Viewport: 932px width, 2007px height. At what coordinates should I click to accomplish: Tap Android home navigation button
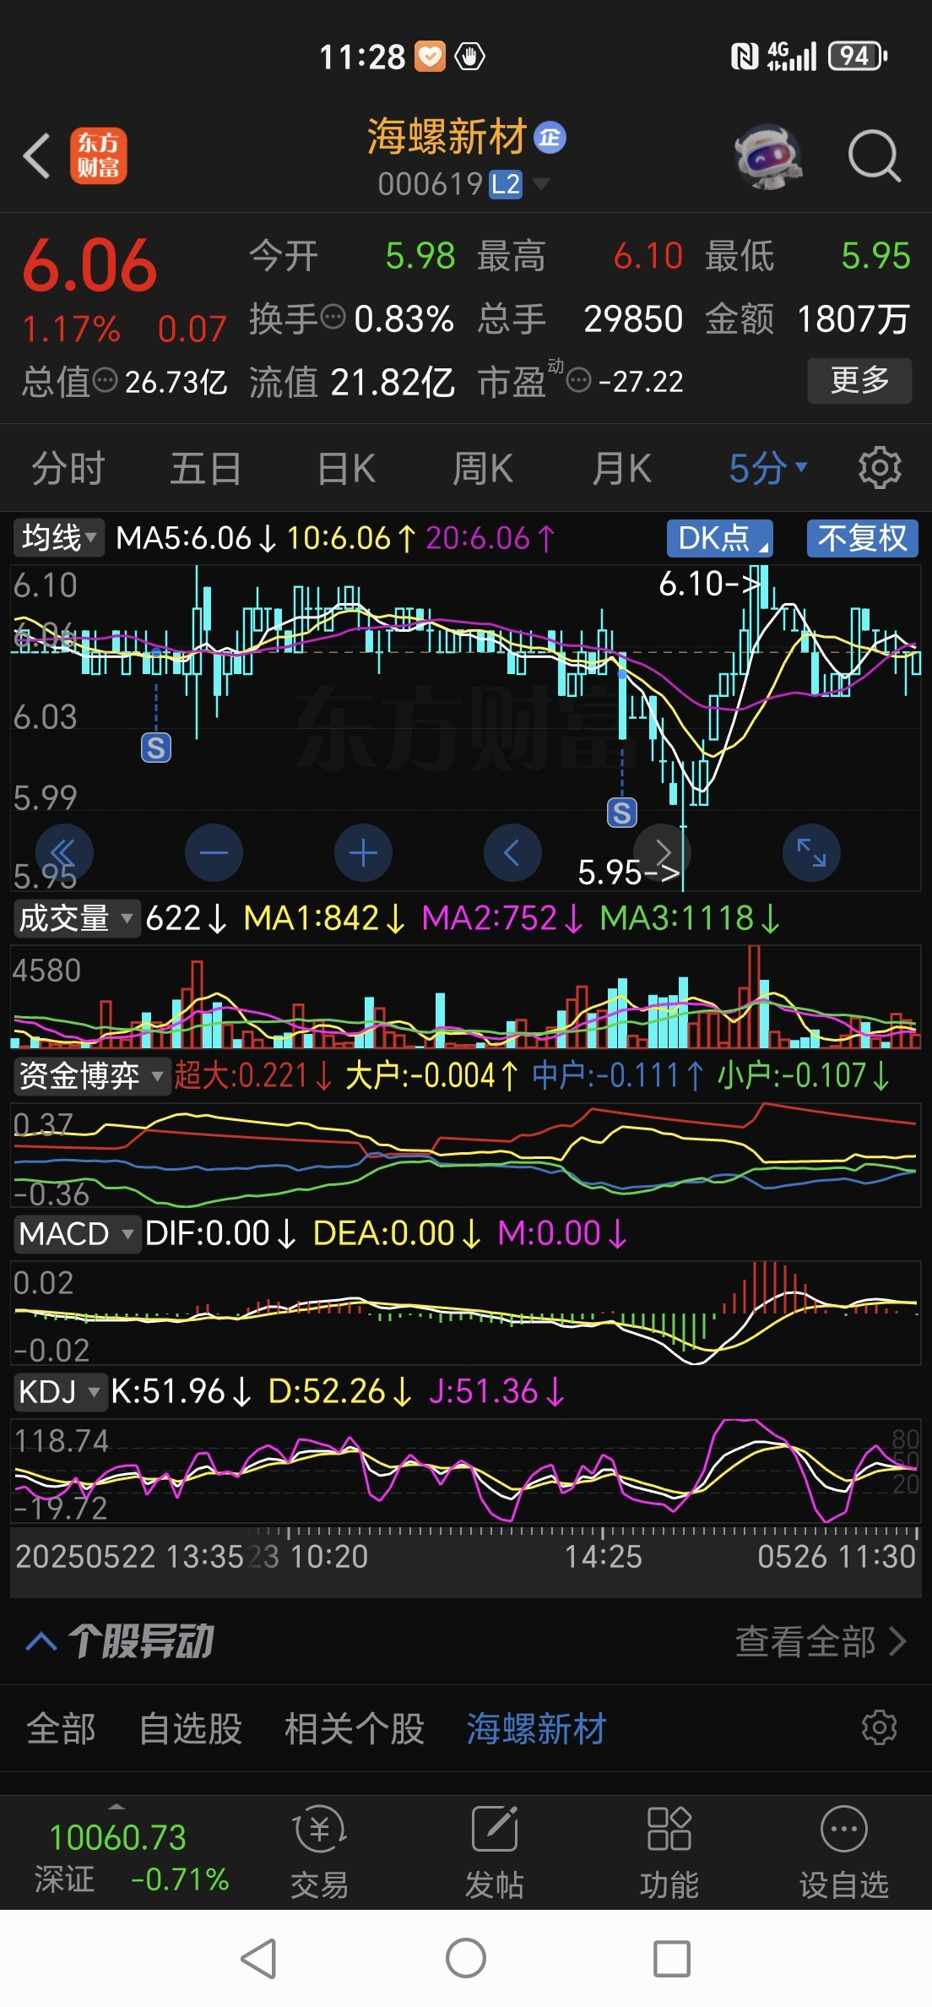[x=466, y=1958]
